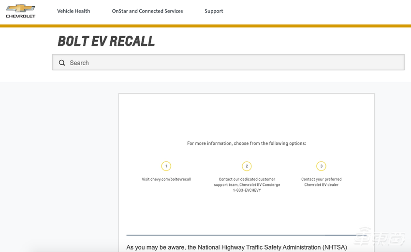
Task: Go to the Support menu item
Action: click(214, 11)
